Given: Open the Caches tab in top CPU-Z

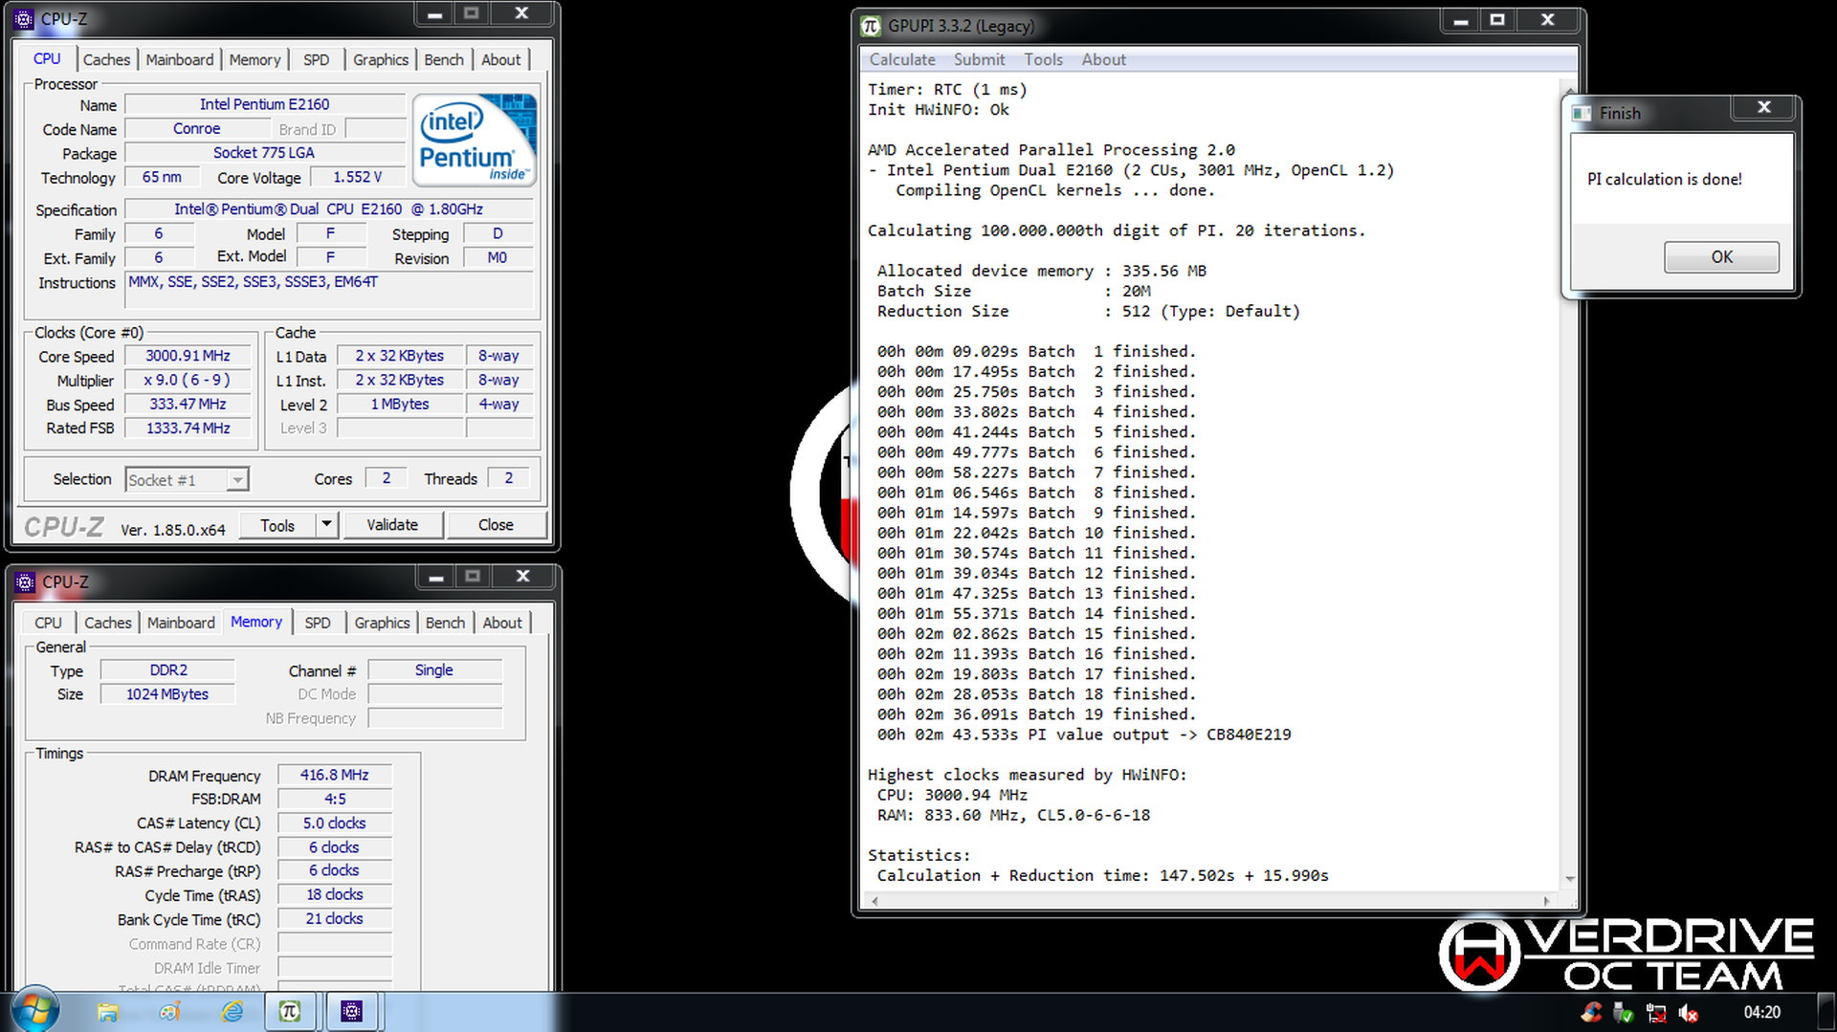Looking at the screenshot, I should click(106, 59).
